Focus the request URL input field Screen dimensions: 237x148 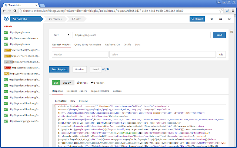click(141, 35)
